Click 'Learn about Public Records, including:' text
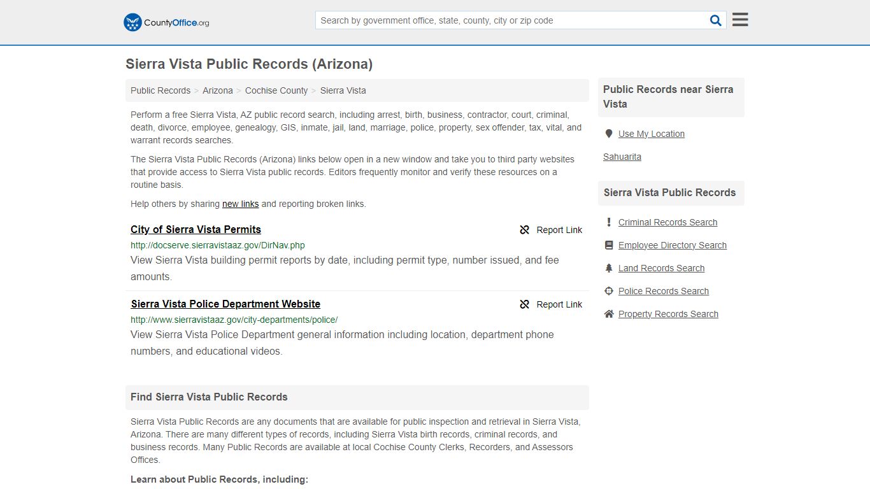This screenshot has height=489, width=870. point(219,479)
